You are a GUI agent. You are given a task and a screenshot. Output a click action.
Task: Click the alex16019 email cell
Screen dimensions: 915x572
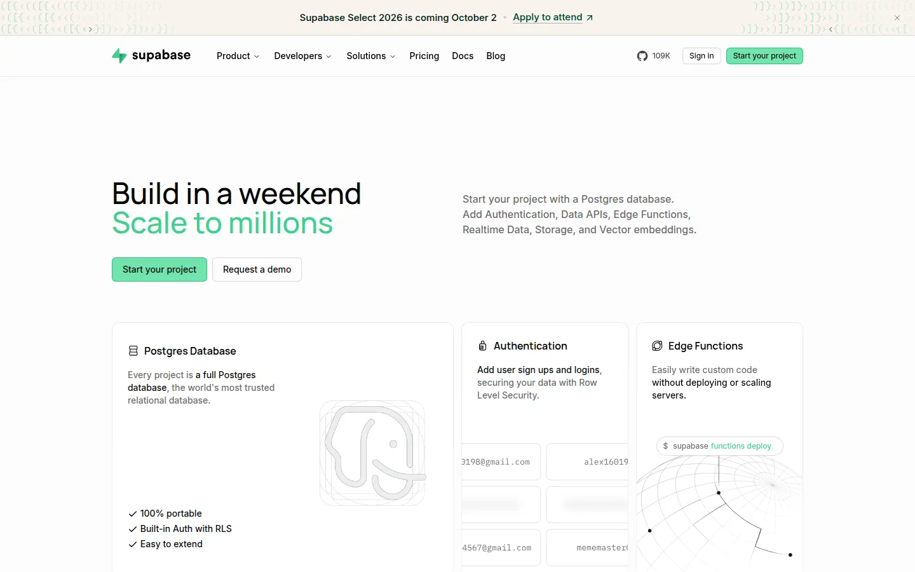[587, 462]
